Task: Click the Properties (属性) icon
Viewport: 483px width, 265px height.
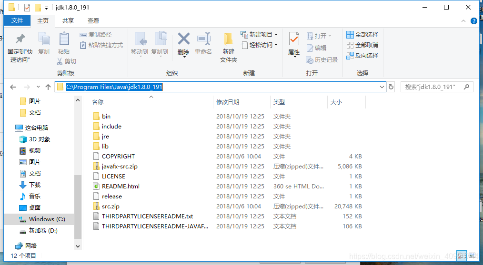Action: [x=294, y=39]
